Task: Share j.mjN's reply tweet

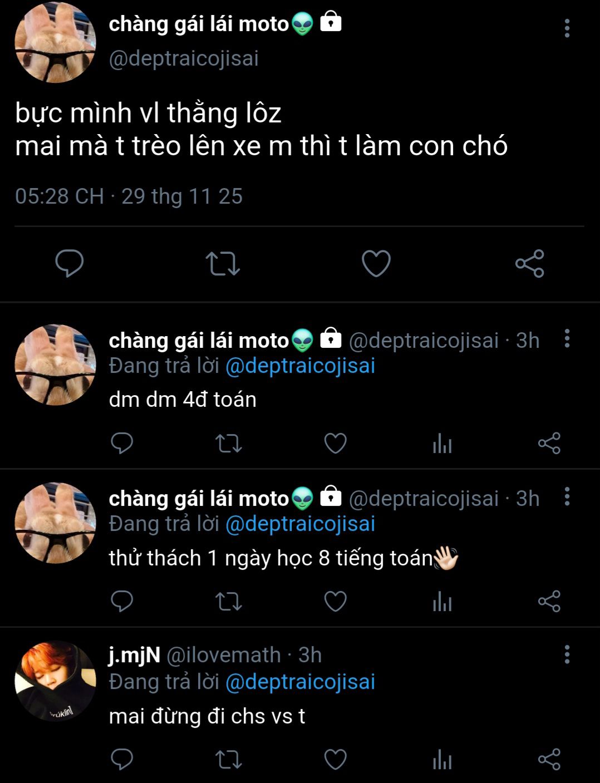Action: pyautogui.click(x=549, y=760)
